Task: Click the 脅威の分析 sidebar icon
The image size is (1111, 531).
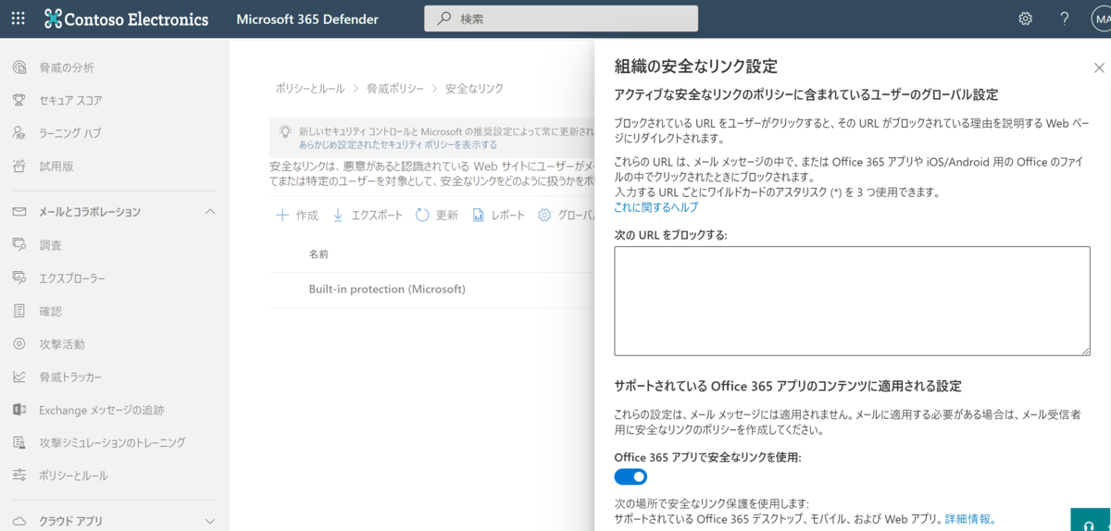Action: 19,68
